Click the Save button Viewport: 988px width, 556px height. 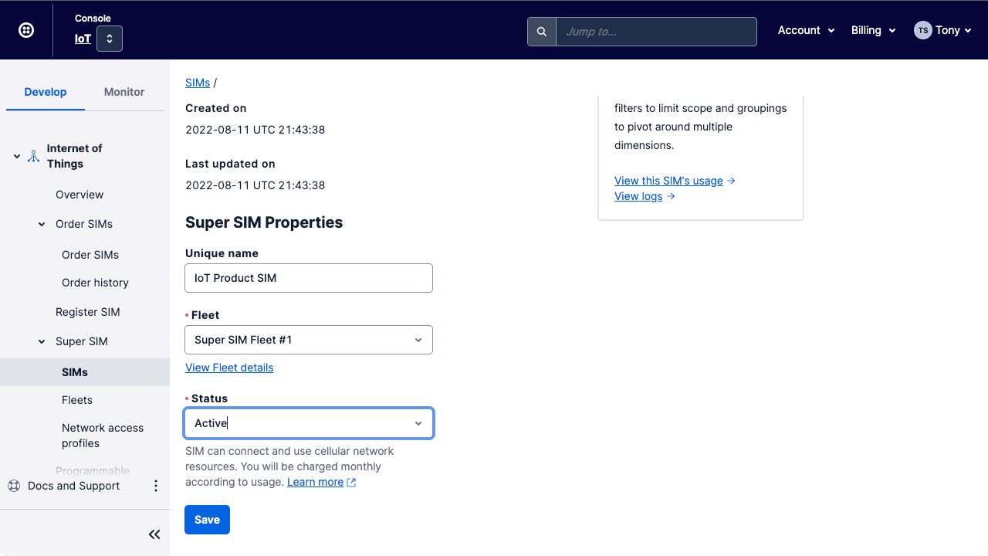pos(207,520)
